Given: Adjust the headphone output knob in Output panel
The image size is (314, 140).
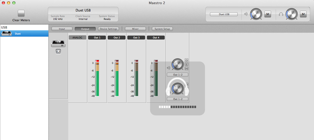Looking at the screenshot, I should [x=178, y=89].
